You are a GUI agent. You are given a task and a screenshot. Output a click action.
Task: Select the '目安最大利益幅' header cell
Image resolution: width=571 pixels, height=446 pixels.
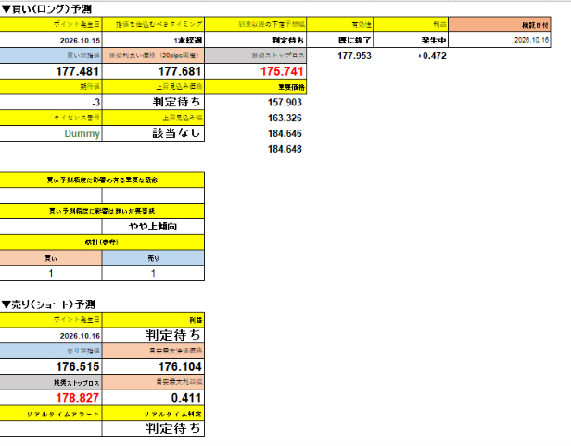pyautogui.click(x=153, y=382)
